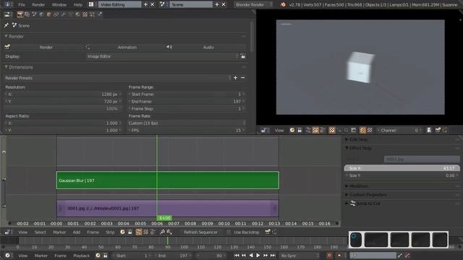The height and width of the screenshot is (260, 463).
Task: Open the File menu
Action: 22,4
